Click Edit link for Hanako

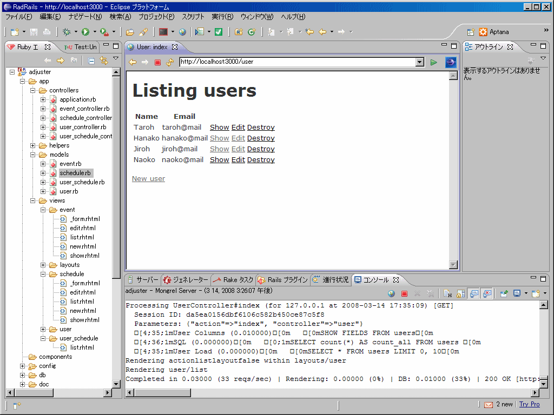(x=238, y=138)
